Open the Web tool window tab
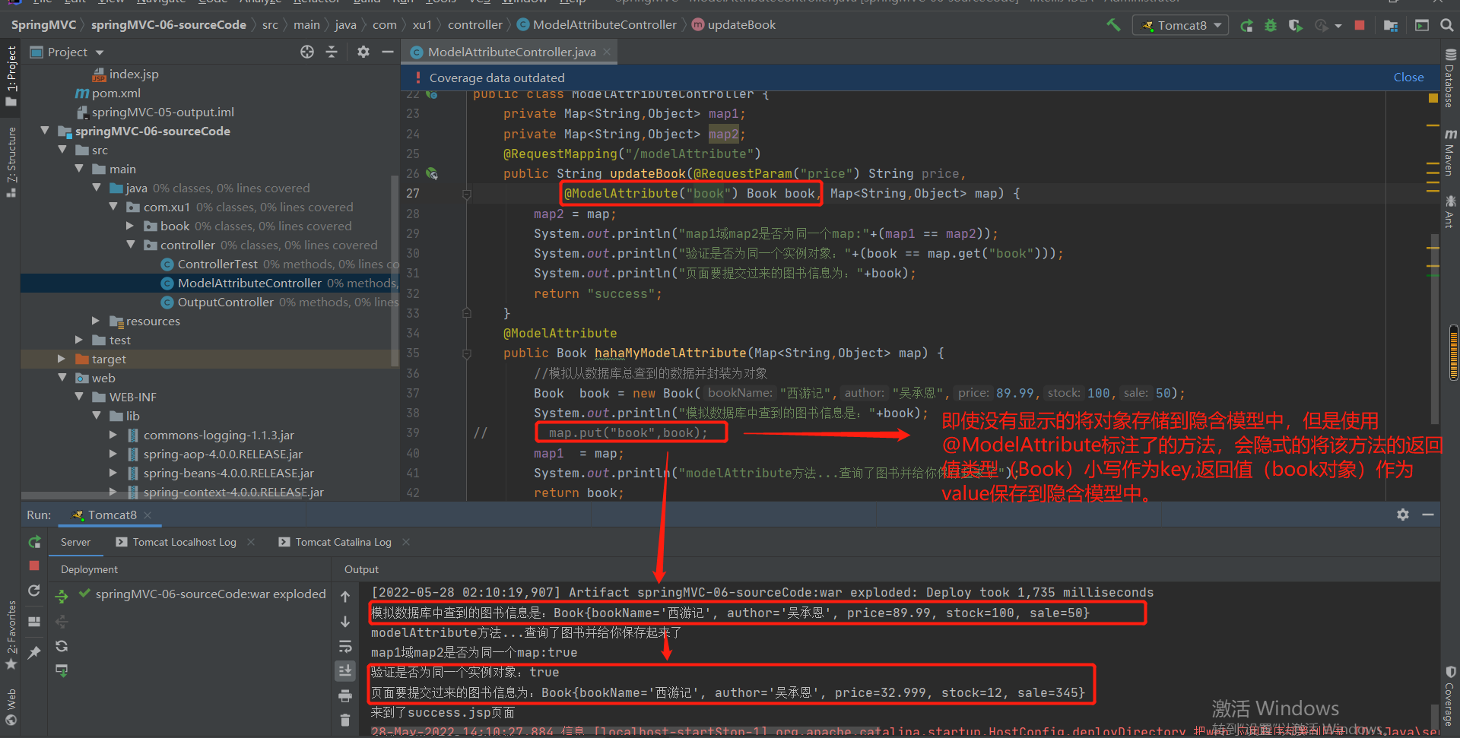1460x738 pixels. (11, 707)
